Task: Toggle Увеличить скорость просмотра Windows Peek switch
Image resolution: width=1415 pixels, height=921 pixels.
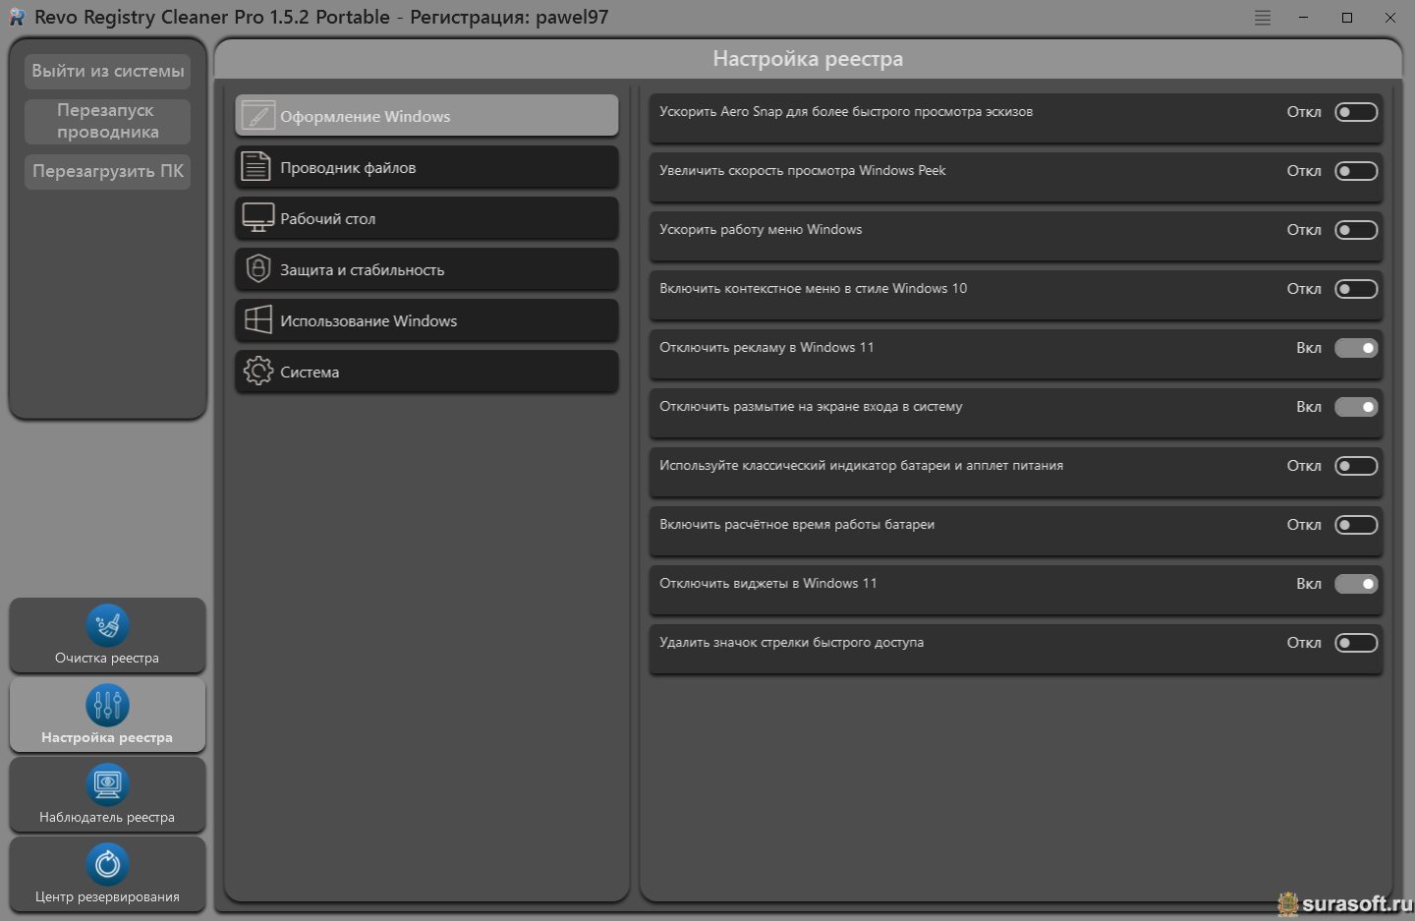Action: [x=1356, y=171]
